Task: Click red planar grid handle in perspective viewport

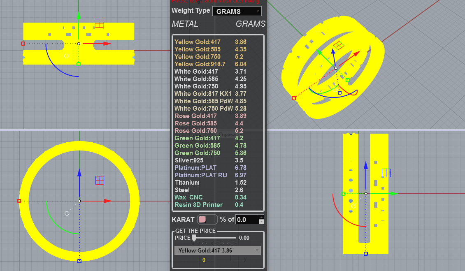Action: click(x=339, y=45)
